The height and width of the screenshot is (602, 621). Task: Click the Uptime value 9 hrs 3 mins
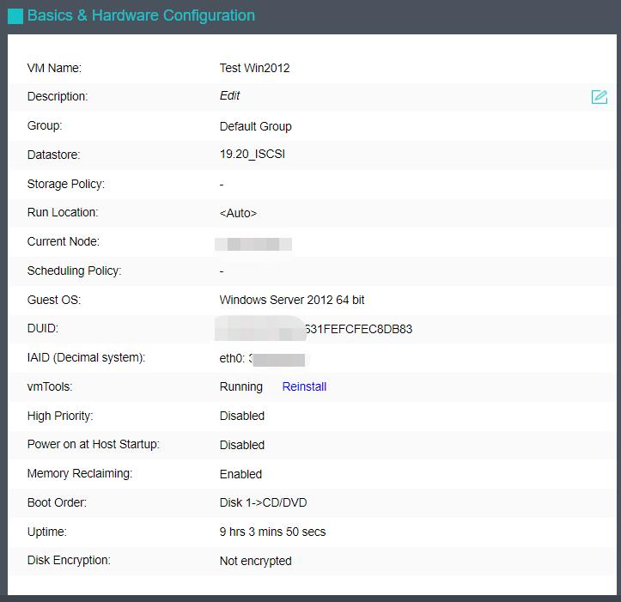pos(272,532)
